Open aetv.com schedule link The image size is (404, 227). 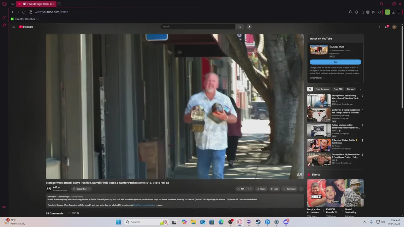(144, 205)
